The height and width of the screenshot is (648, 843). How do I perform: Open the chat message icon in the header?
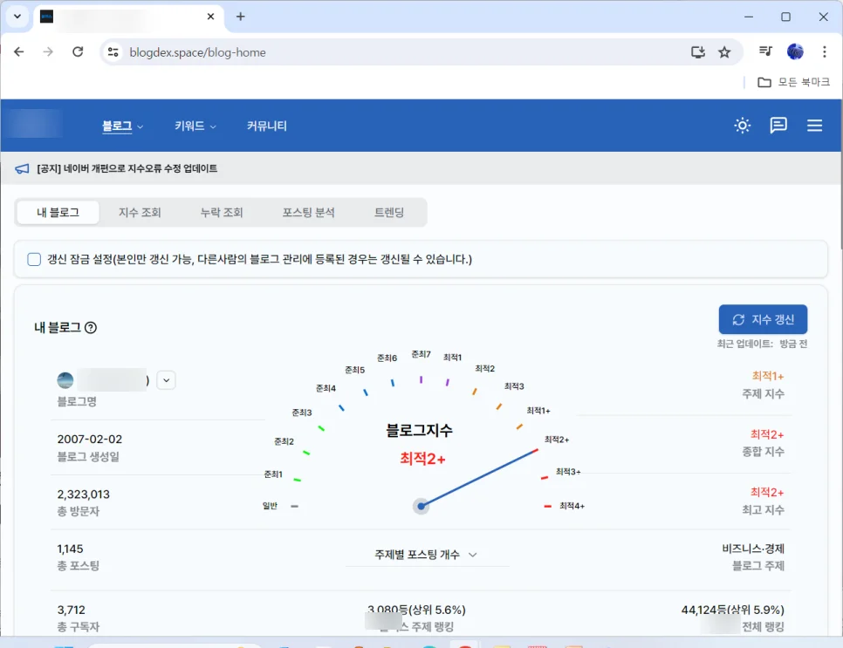point(778,126)
